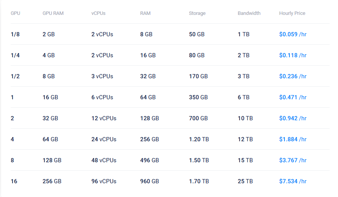This screenshot has width=338, height=197.
Task: Select the 96 vCPUs cell
Action: [104, 181]
